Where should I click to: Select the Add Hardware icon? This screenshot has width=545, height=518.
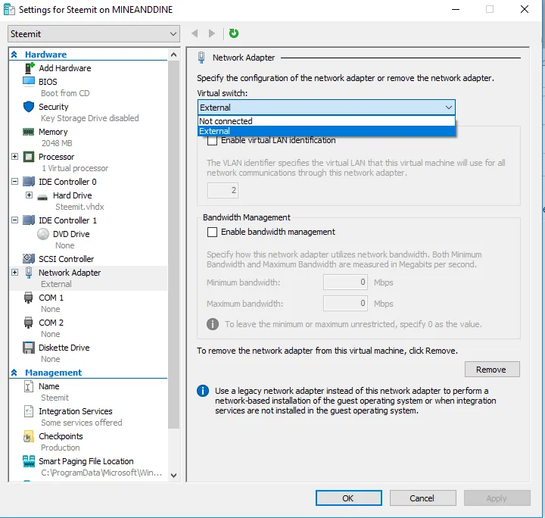30,68
